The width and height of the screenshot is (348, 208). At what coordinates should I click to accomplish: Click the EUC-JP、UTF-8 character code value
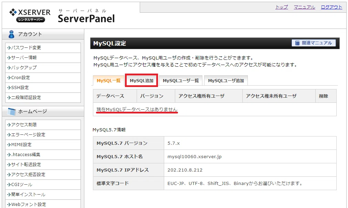click(x=235, y=183)
